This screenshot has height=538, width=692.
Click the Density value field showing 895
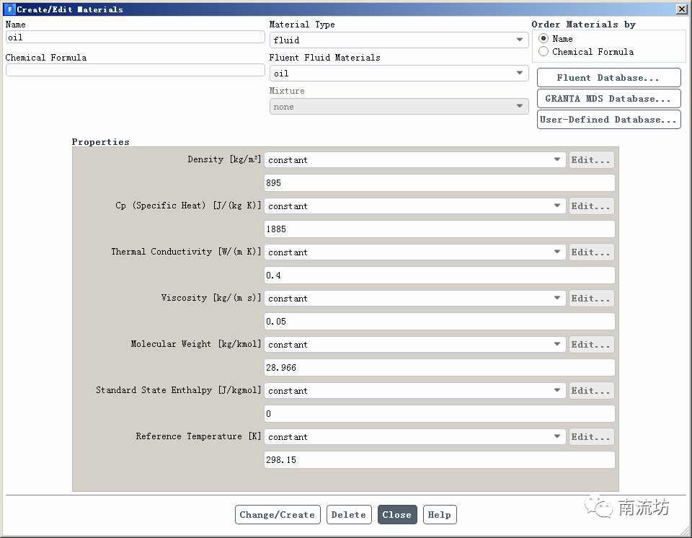(439, 183)
